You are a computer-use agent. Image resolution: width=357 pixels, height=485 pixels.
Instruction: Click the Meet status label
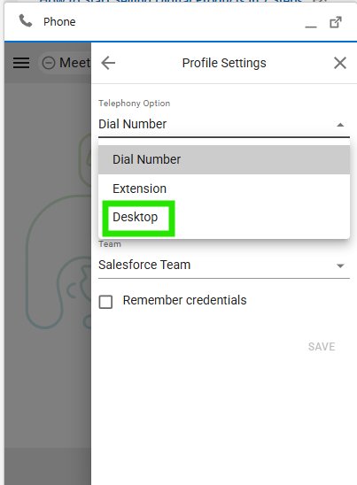click(x=74, y=63)
